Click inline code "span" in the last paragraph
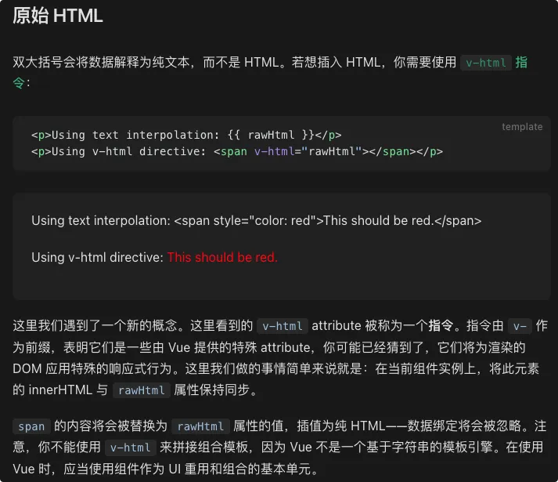This screenshot has height=482, width=558. click(x=31, y=427)
